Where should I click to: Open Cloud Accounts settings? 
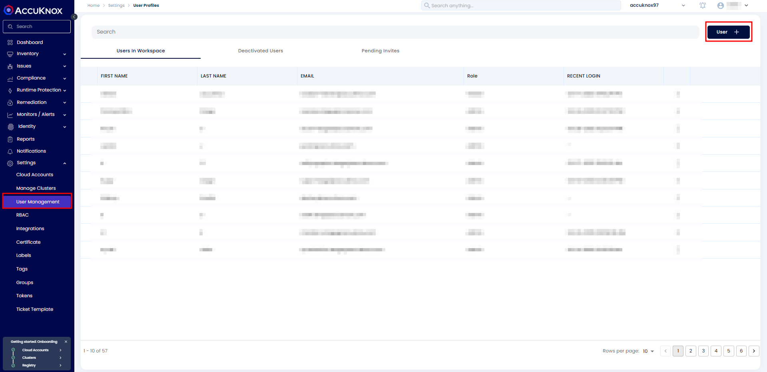pos(35,175)
